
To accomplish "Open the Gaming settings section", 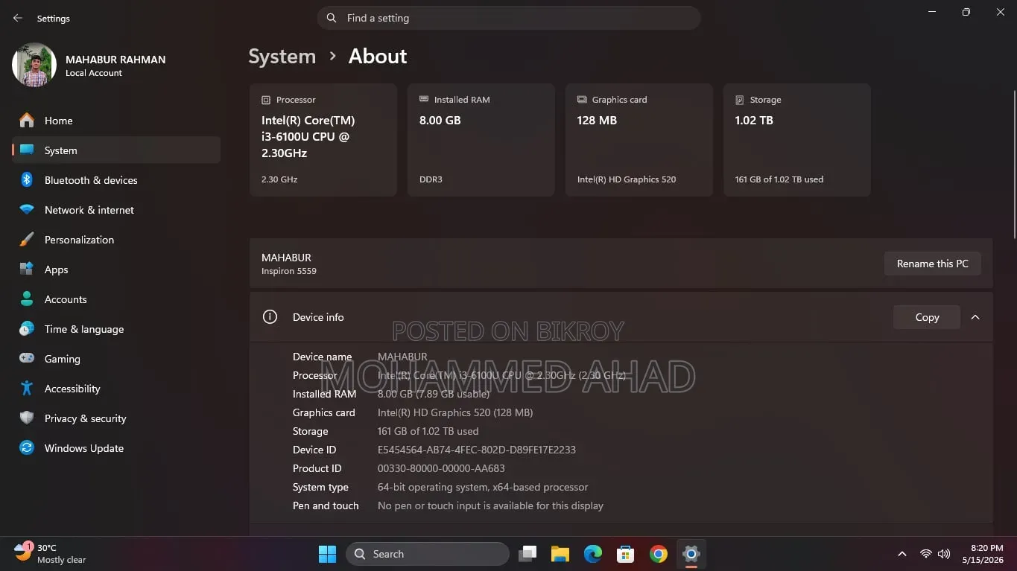I will point(116,359).
